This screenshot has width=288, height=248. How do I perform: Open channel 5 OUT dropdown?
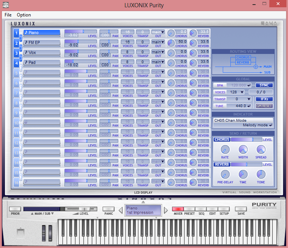pyautogui.click(x=158, y=72)
